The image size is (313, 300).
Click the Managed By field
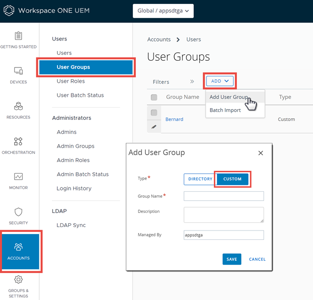coord(224,235)
